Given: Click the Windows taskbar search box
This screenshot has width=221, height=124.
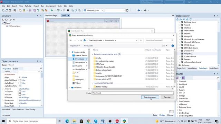Looking at the screenshot, I should coord(32,121).
